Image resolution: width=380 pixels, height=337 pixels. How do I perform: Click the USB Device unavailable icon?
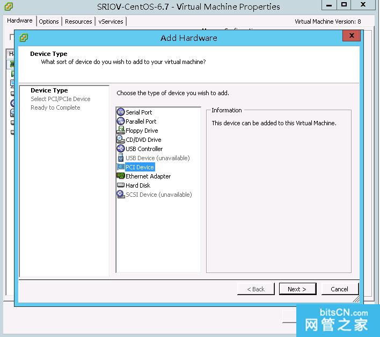pyautogui.click(x=121, y=157)
